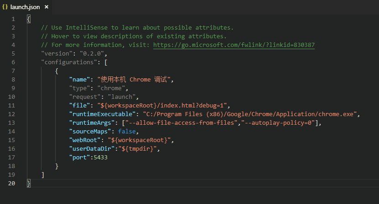Click the "type" key

pos(79,88)
